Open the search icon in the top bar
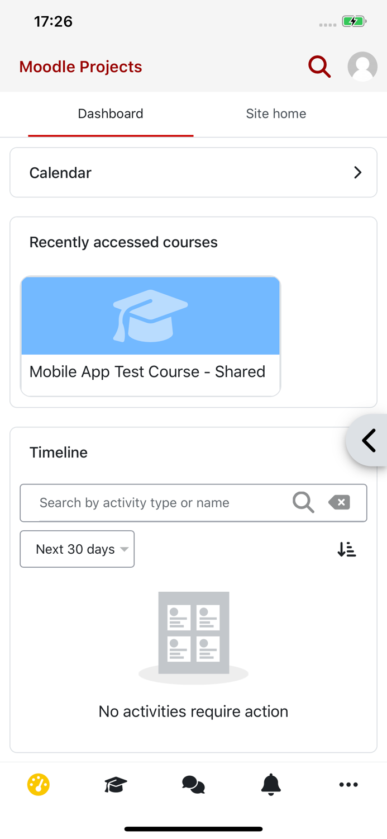Screen dimensions: 387x839 coord(319,67)
